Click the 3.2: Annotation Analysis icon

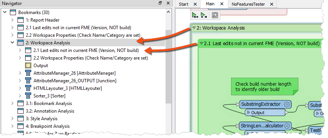click(21, 111)
